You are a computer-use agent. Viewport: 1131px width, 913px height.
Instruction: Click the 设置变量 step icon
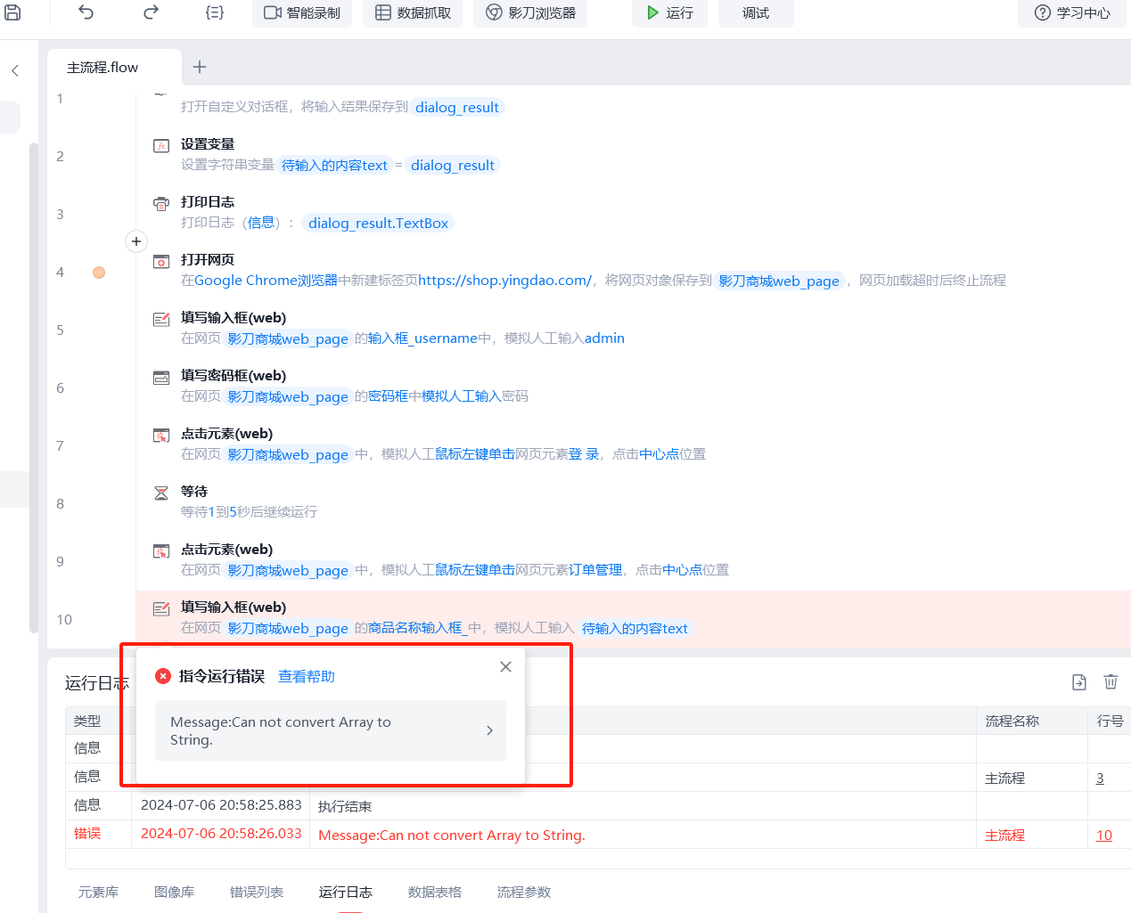click(x=161, y=145)
